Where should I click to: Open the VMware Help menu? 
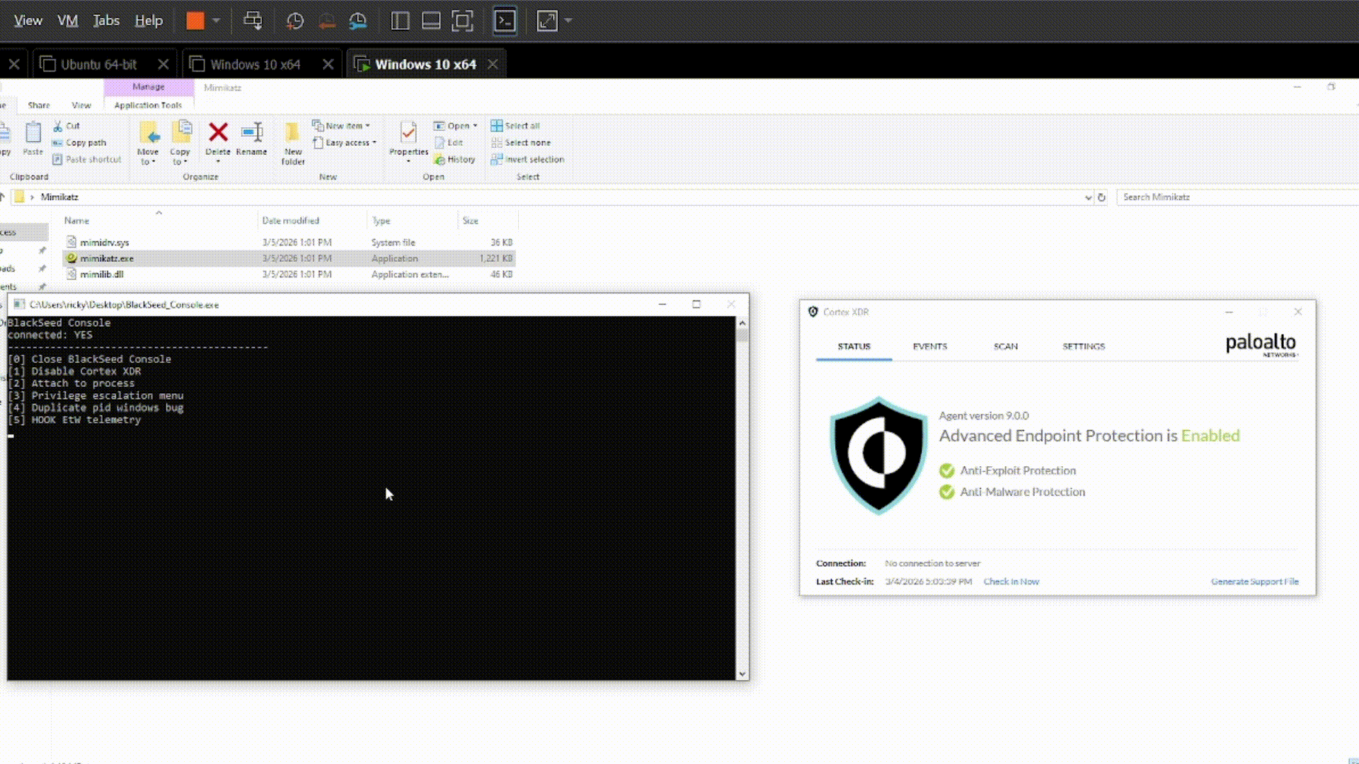pyautogui.click(x=149, y=21)
